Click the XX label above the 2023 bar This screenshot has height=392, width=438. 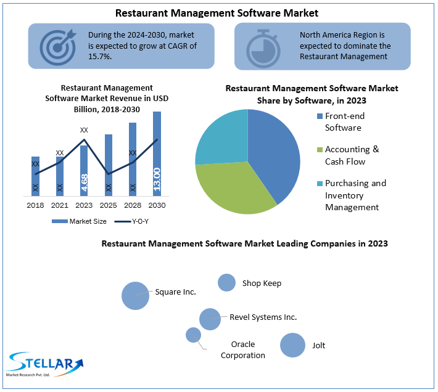click(x=84, y=130)
